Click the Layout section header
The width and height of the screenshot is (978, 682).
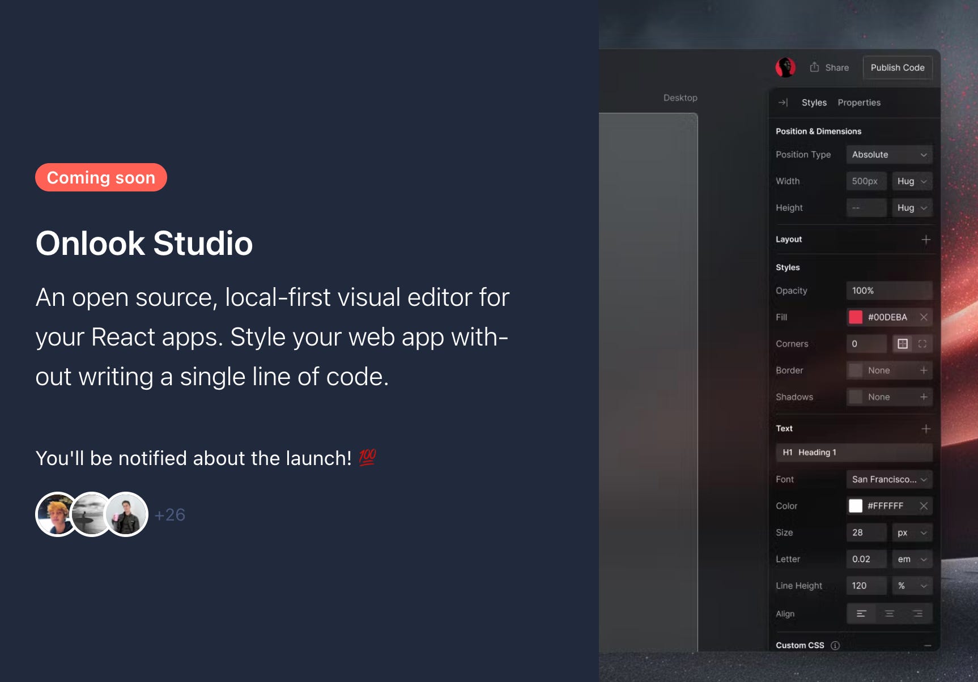click(789, 240)
